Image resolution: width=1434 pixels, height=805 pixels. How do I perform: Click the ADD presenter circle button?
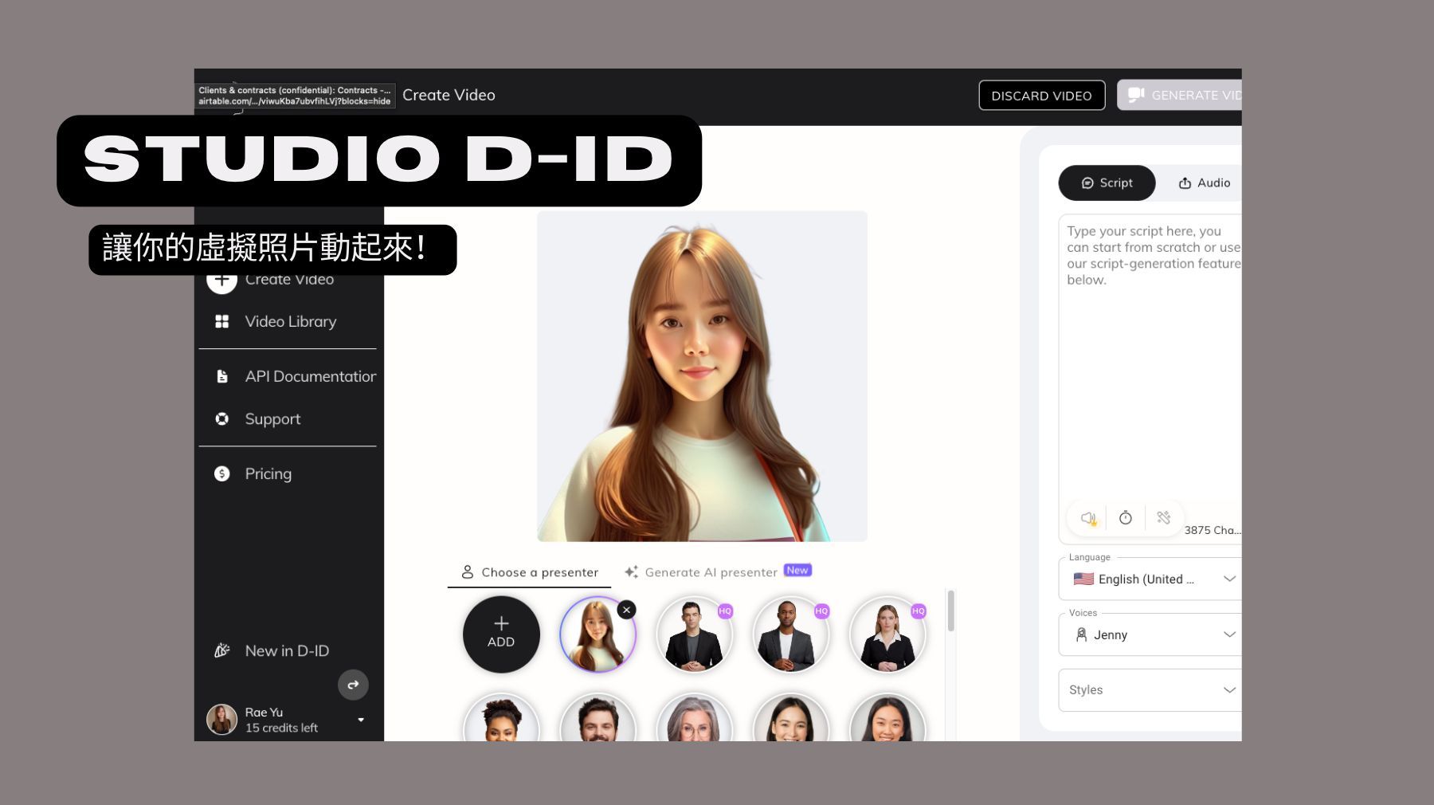[x=501, y=634]
